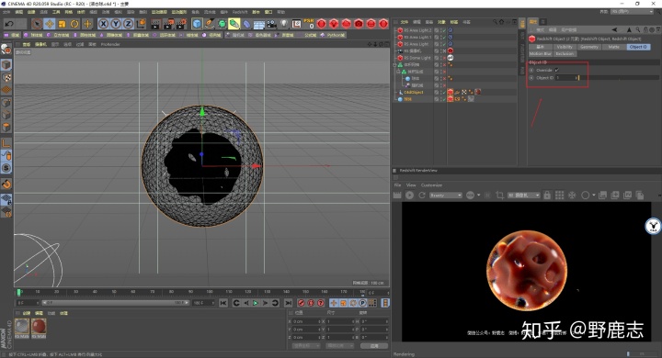
Task: Select the Rotate tool
Action: point(74,24)
